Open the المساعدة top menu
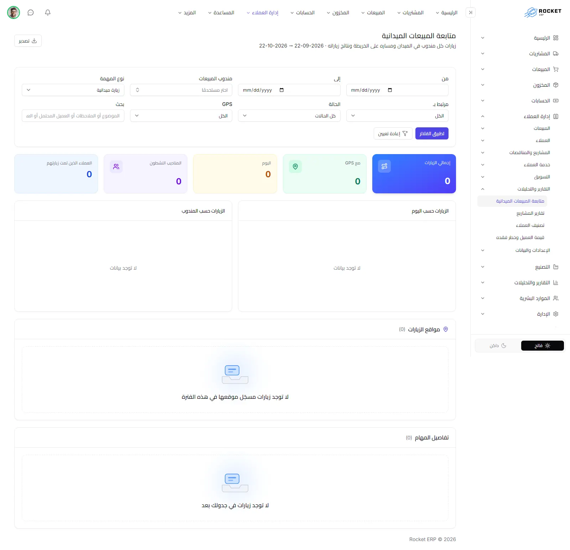Screen dimensions: 570x550 [221, 12]
